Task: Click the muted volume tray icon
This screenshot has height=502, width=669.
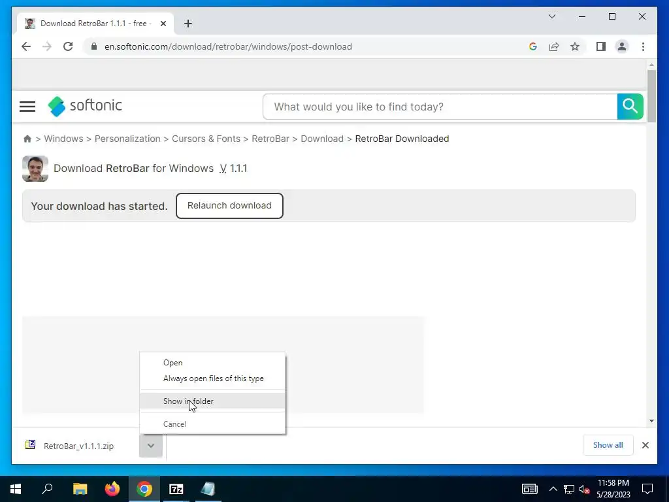Action: pos(585,489)
